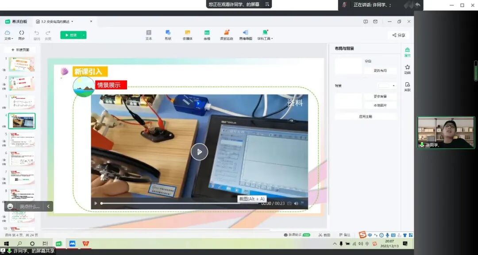The image size is (478, 255).
Task: Open the 思维导图 mind map tool
Action: [x=246, y=35]
